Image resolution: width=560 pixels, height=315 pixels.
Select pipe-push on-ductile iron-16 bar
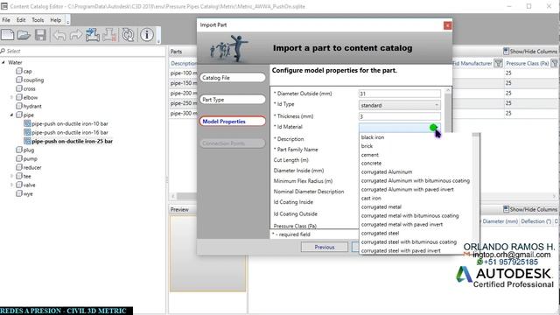[70, 132]
